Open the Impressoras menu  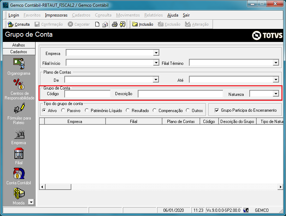tap(56, 15)
